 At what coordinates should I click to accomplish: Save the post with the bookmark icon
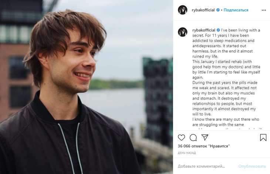tap(263, 138)
